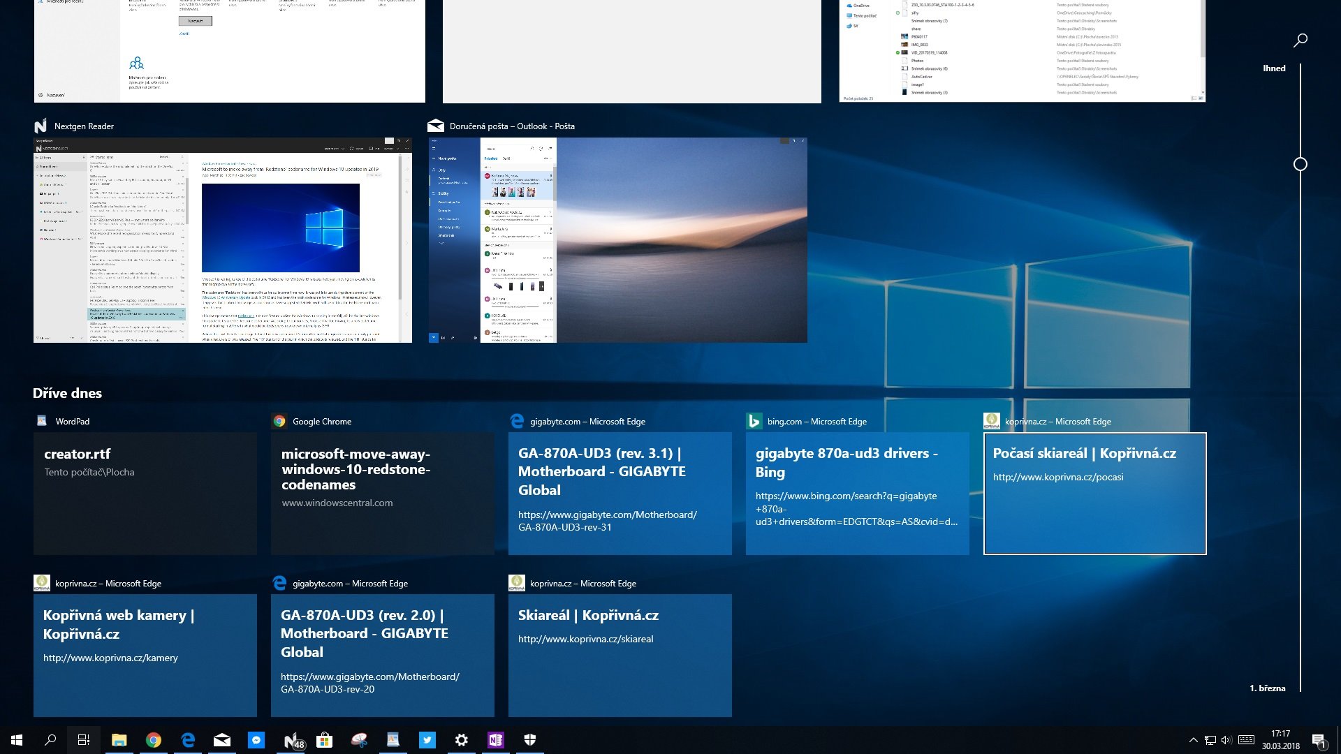Open the Snipping Tool from the taskbar
Viewport: 1341px width, 754px height.
pos(359,740)
